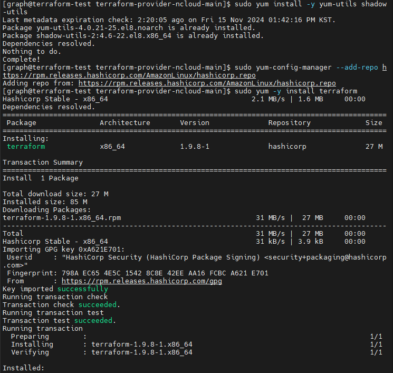Click the '3.9 kB' size value
This screenshot has height=373, width=393.
pos(310,242)
